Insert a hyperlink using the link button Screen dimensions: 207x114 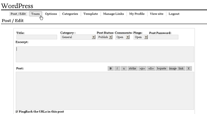[181, 68]
